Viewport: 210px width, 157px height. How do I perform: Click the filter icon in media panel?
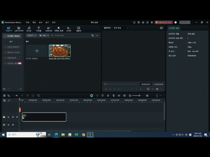point(92,36)
